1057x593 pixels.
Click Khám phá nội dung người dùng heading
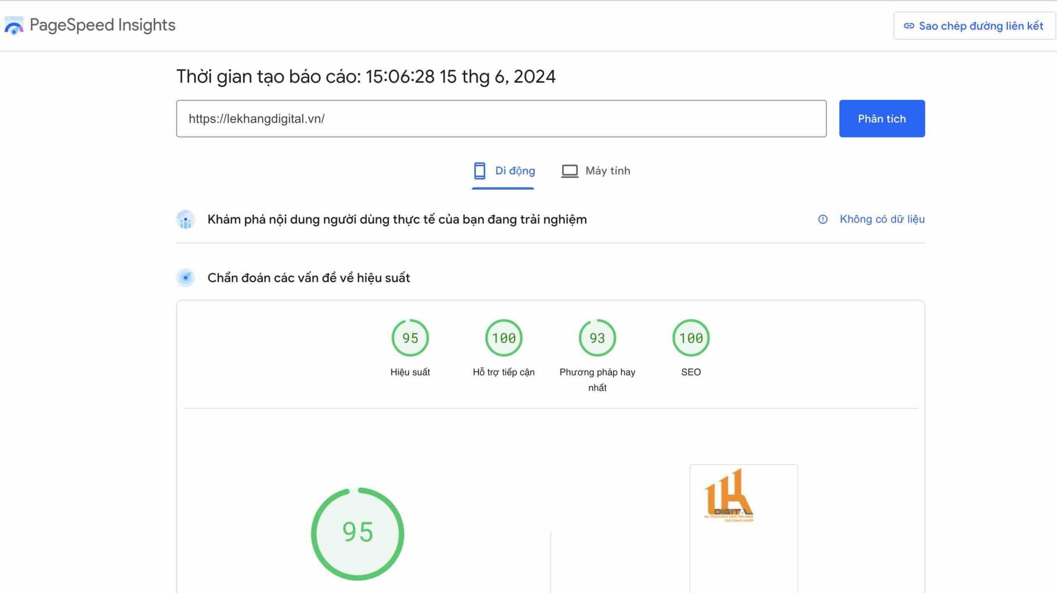point(397,219)
